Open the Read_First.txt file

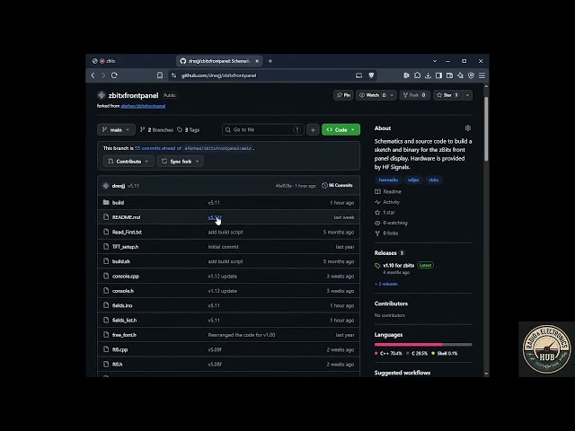click(127, 232)
